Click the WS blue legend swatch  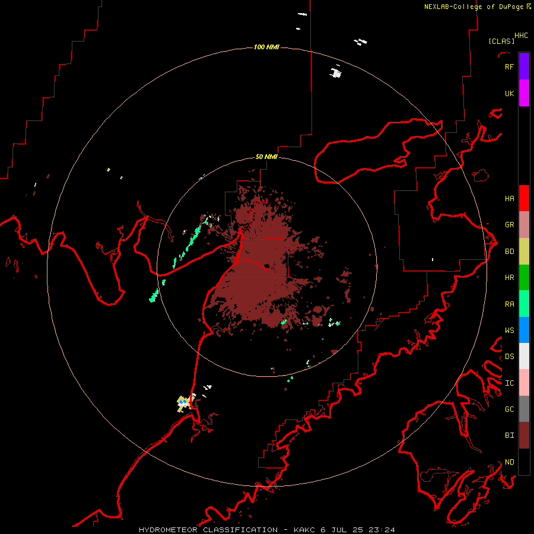(x=524, y=330)
